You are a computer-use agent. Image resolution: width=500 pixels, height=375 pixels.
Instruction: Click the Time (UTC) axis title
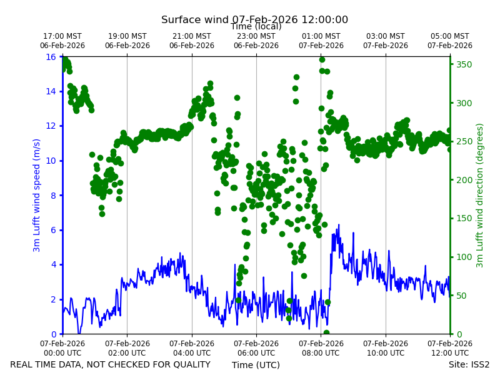coord(256,365)
